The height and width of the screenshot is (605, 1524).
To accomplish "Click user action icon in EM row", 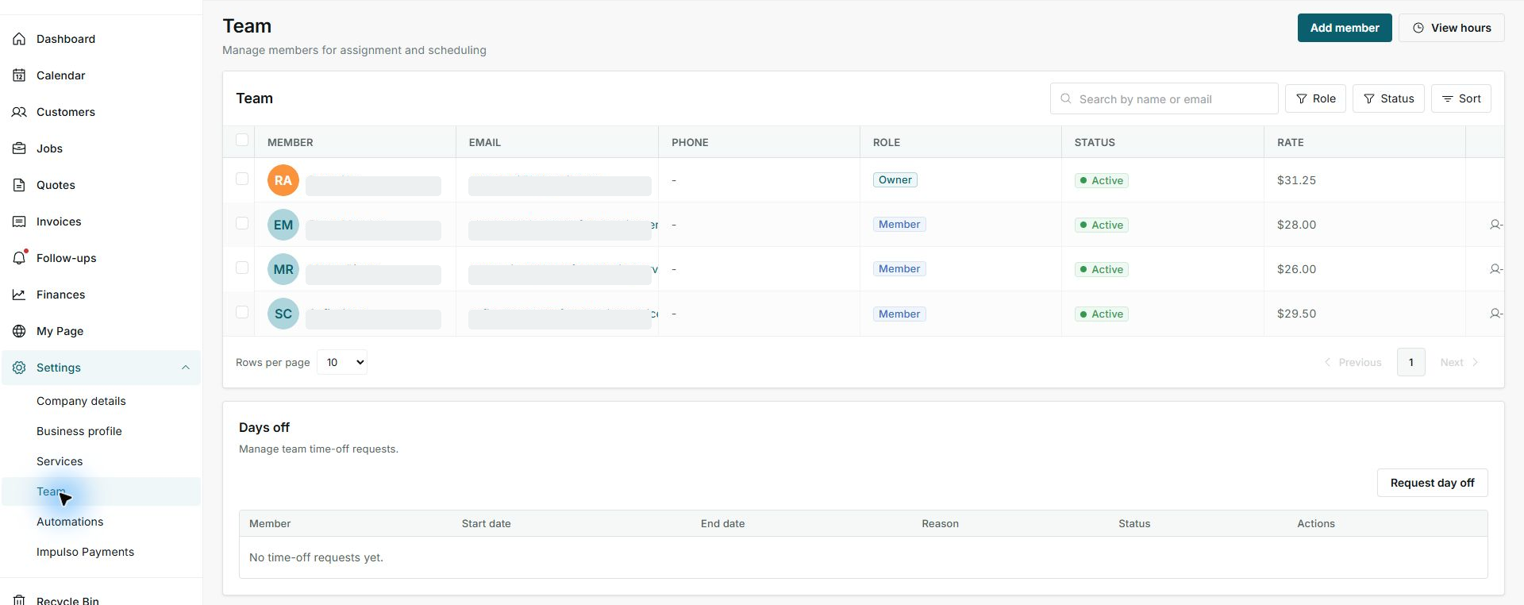I will pos(1495,225).
